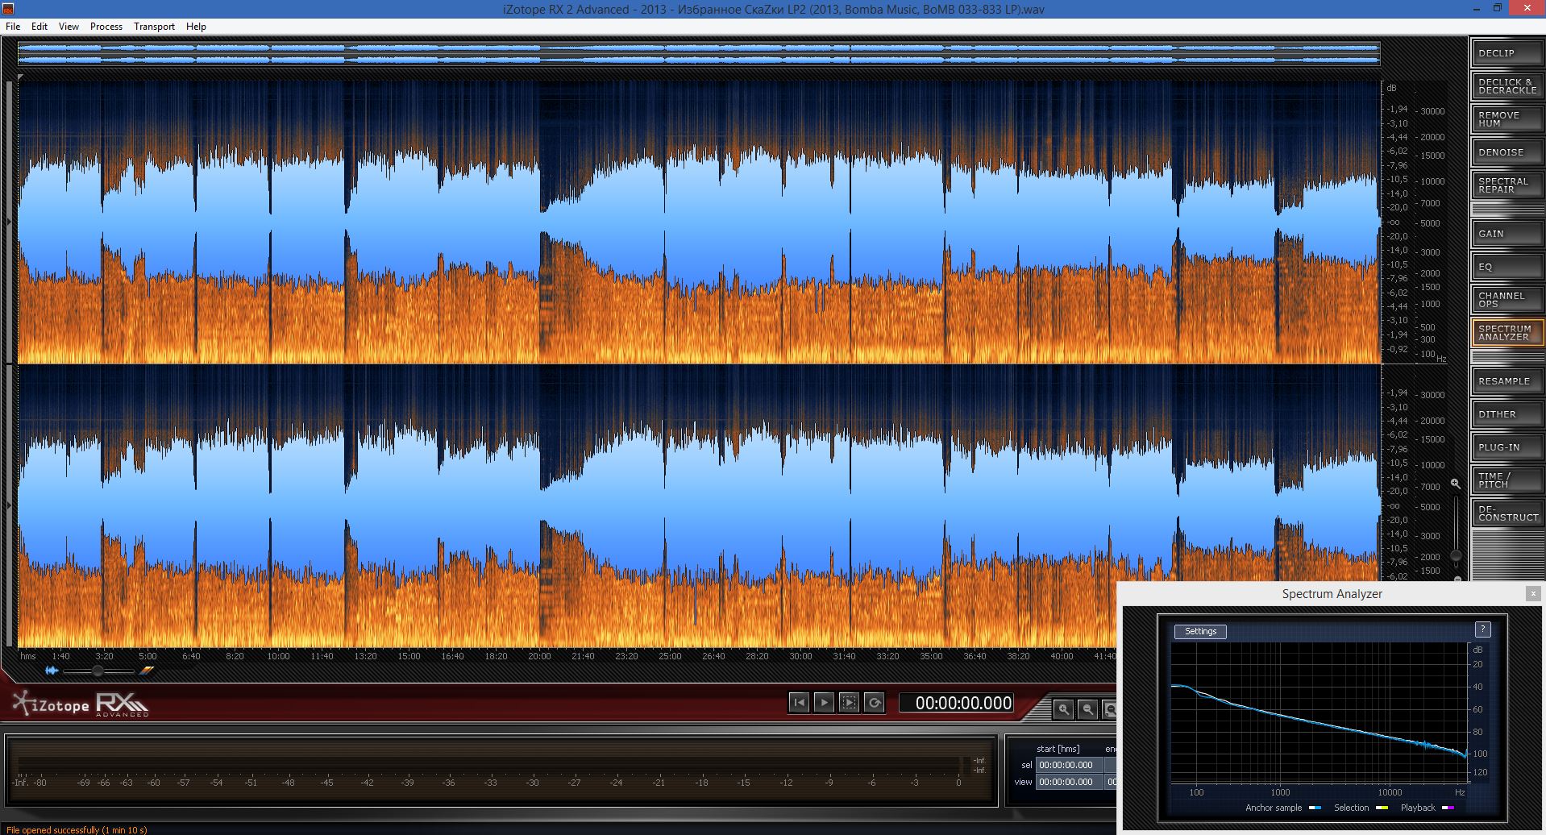1546x835 pixels.
Task: Open the Transport menu
Action: 154,27
